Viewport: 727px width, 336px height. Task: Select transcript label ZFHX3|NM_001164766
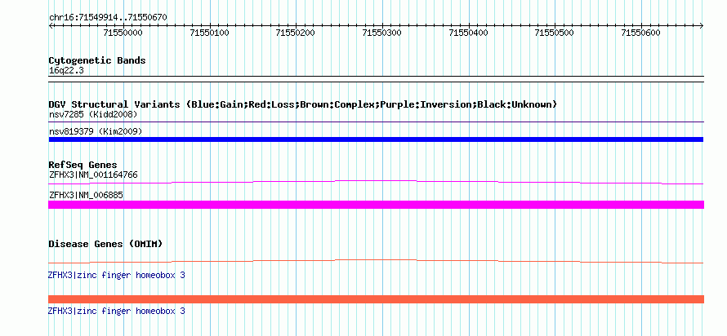(x=93, y=175)
